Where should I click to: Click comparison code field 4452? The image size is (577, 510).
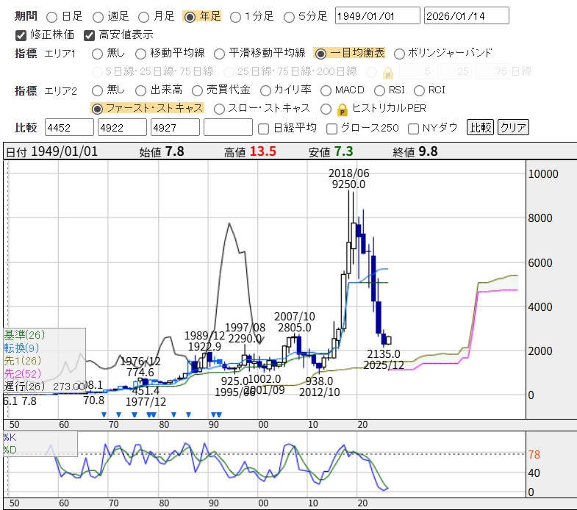click(x=69, y=127)
